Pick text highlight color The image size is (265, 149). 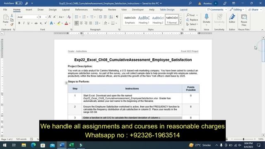point(59,23)
